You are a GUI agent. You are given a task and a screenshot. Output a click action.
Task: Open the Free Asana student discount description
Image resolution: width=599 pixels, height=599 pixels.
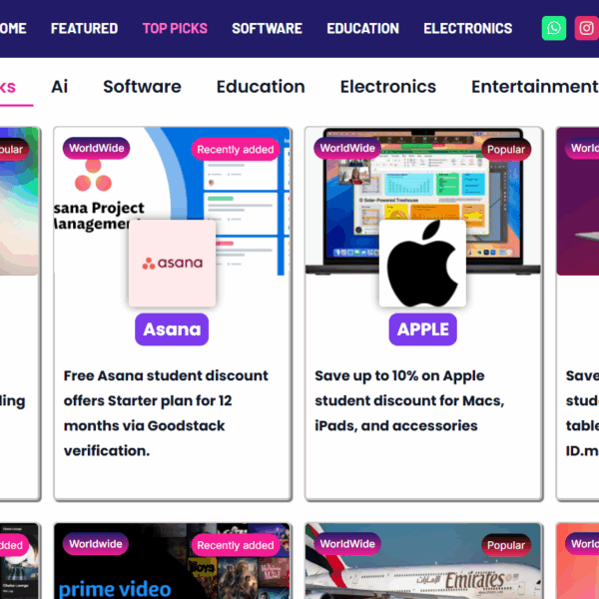coord(166,413)
